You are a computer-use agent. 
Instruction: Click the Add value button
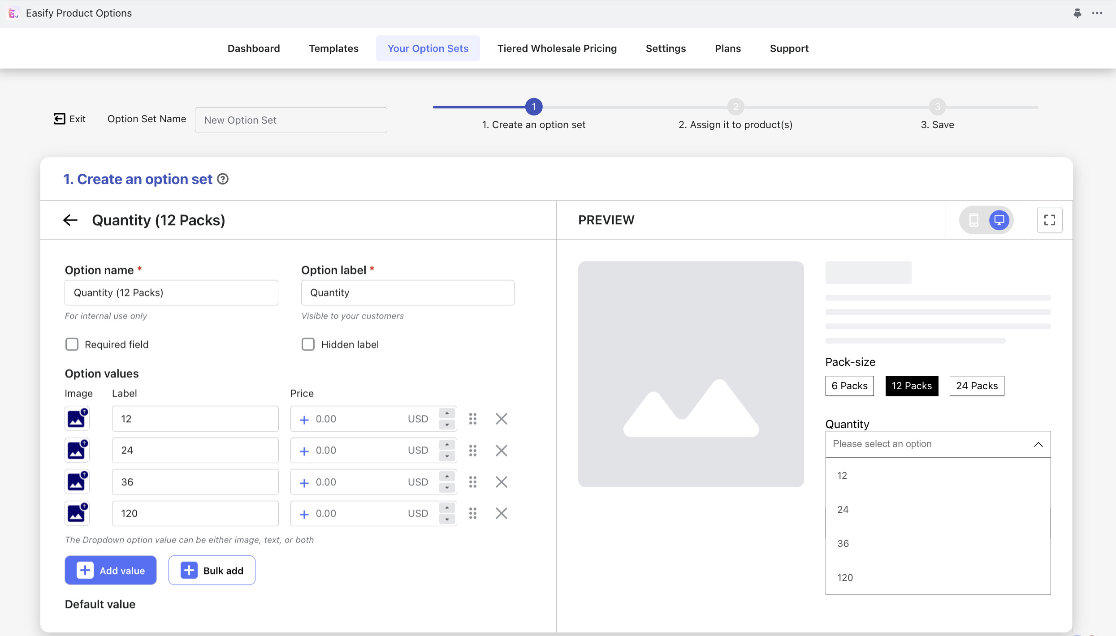(111, 570)
